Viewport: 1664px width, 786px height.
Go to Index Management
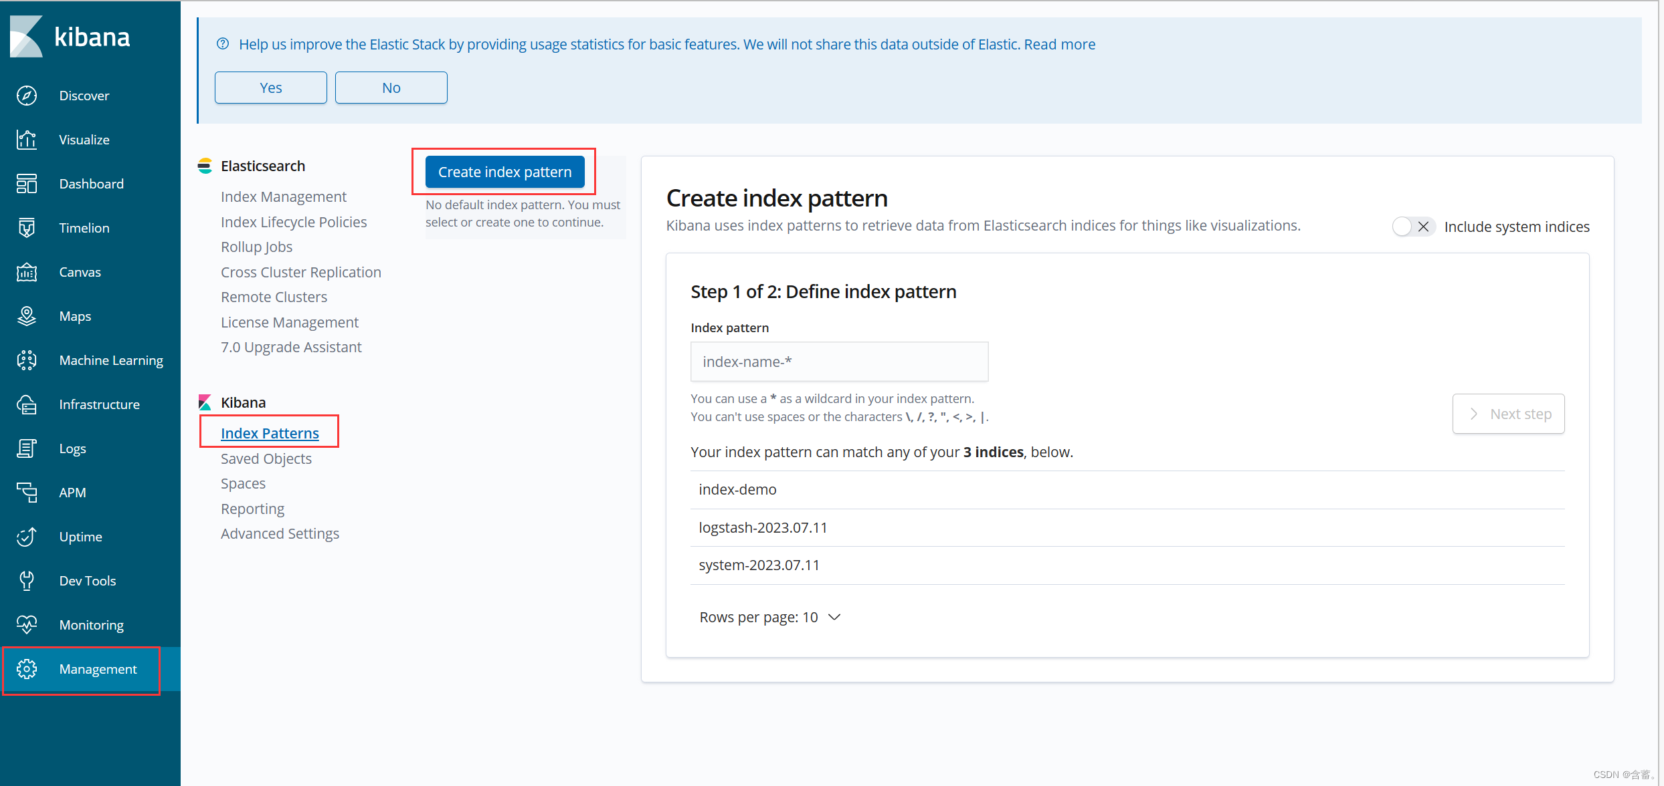(283, 196)
